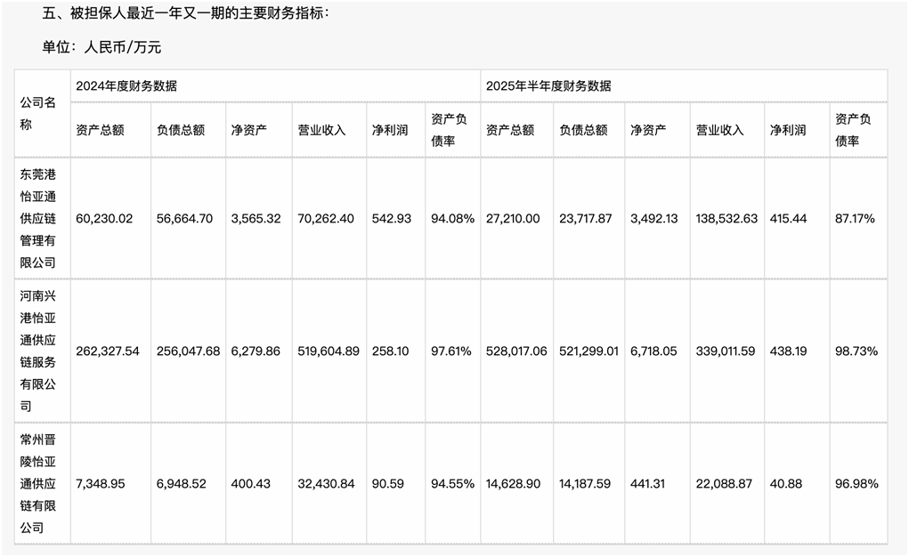
Task: Click the value 3,492.13
Action: 653,219
